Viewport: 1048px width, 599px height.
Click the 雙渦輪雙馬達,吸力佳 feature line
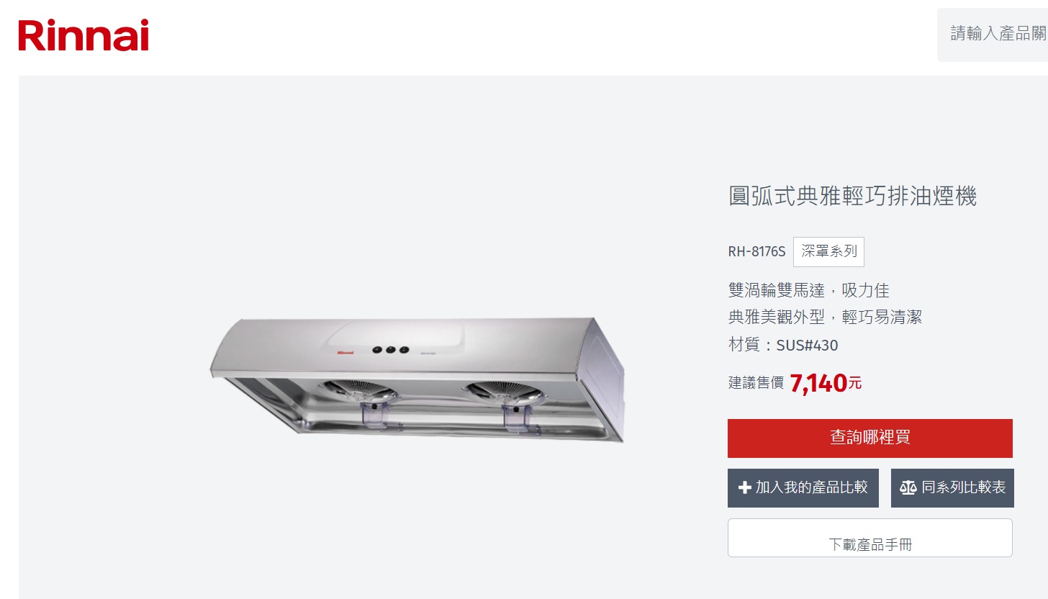809,291
